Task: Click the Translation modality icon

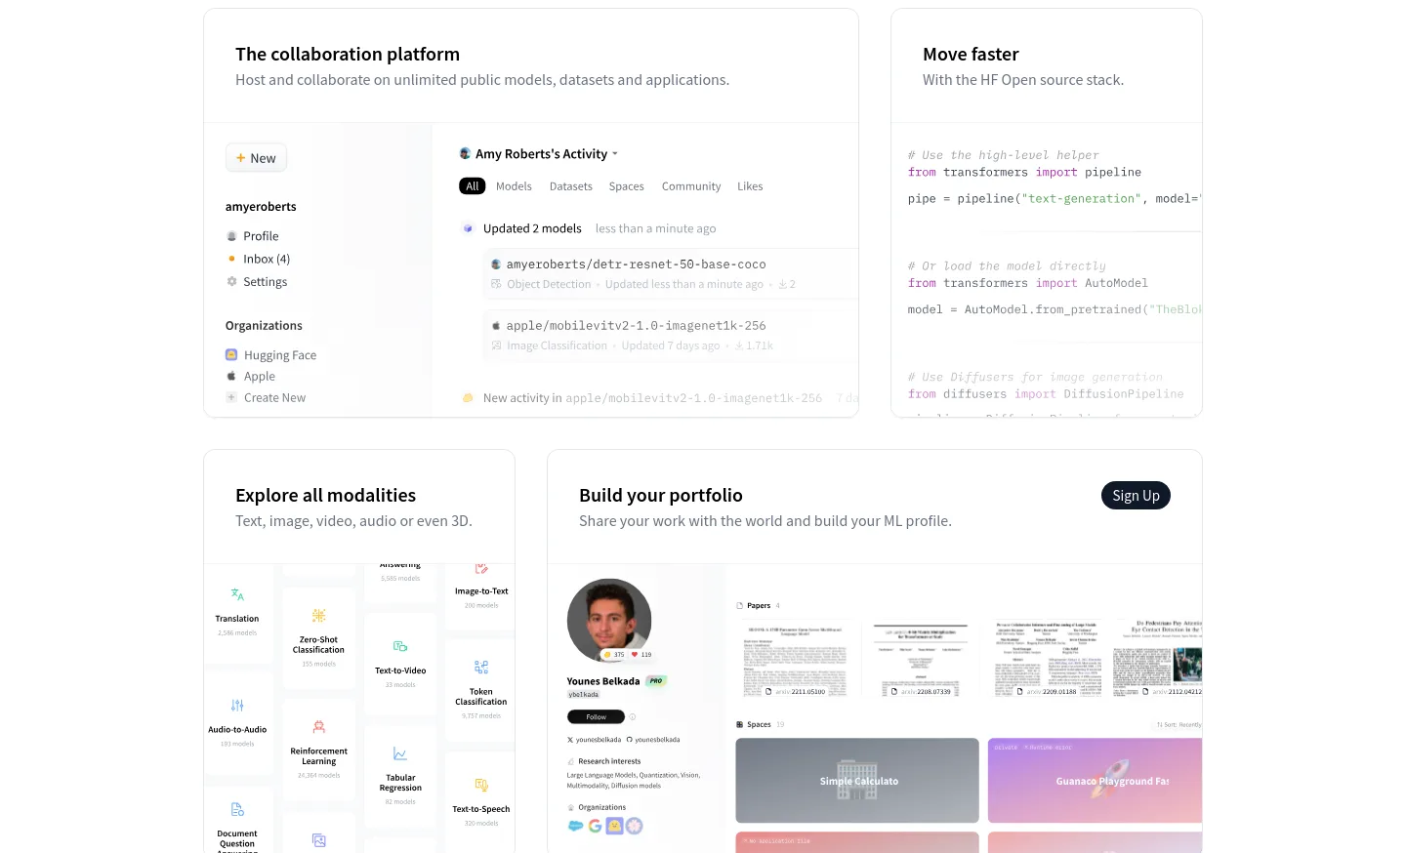Action: [x=237, y=594]
